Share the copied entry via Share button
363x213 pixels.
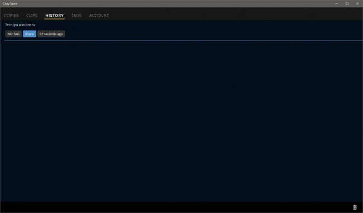click(30, 34)
